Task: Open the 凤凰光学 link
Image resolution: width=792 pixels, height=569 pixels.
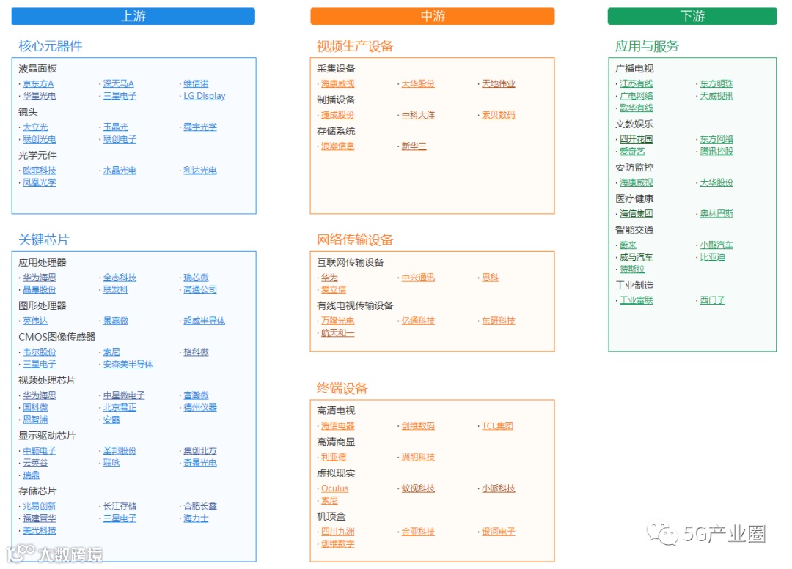Action: click(40, 182)
